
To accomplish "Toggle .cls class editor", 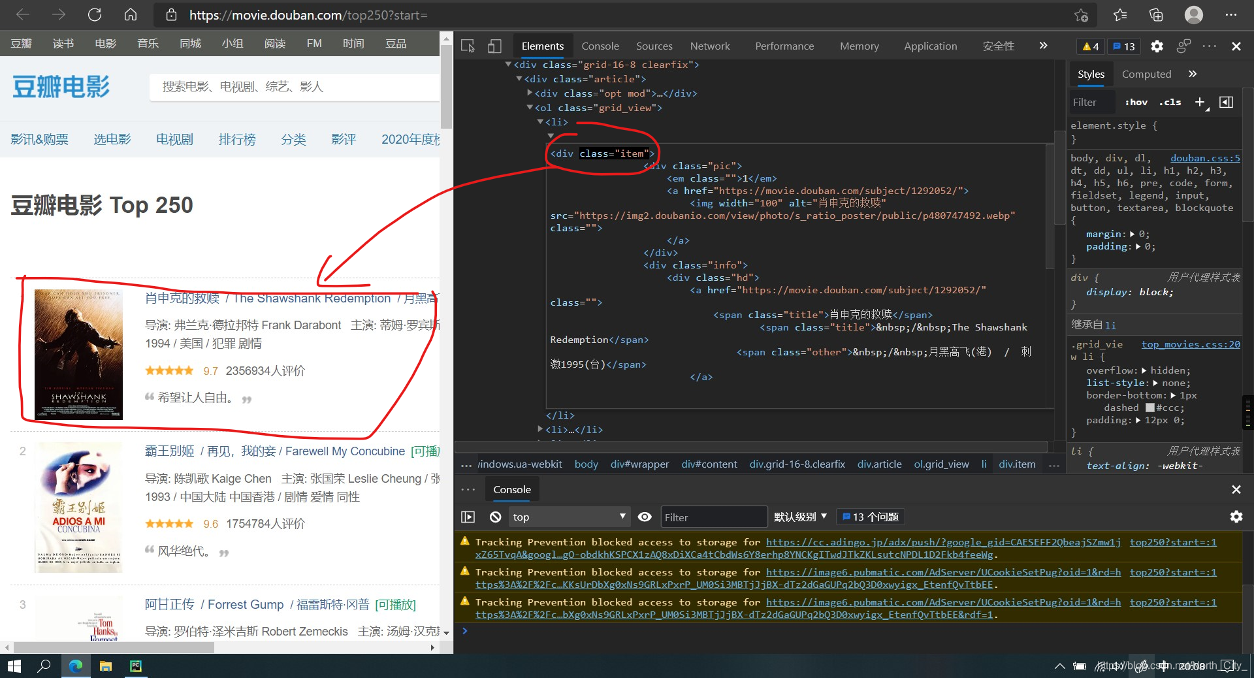I will tap(1170, 102).
